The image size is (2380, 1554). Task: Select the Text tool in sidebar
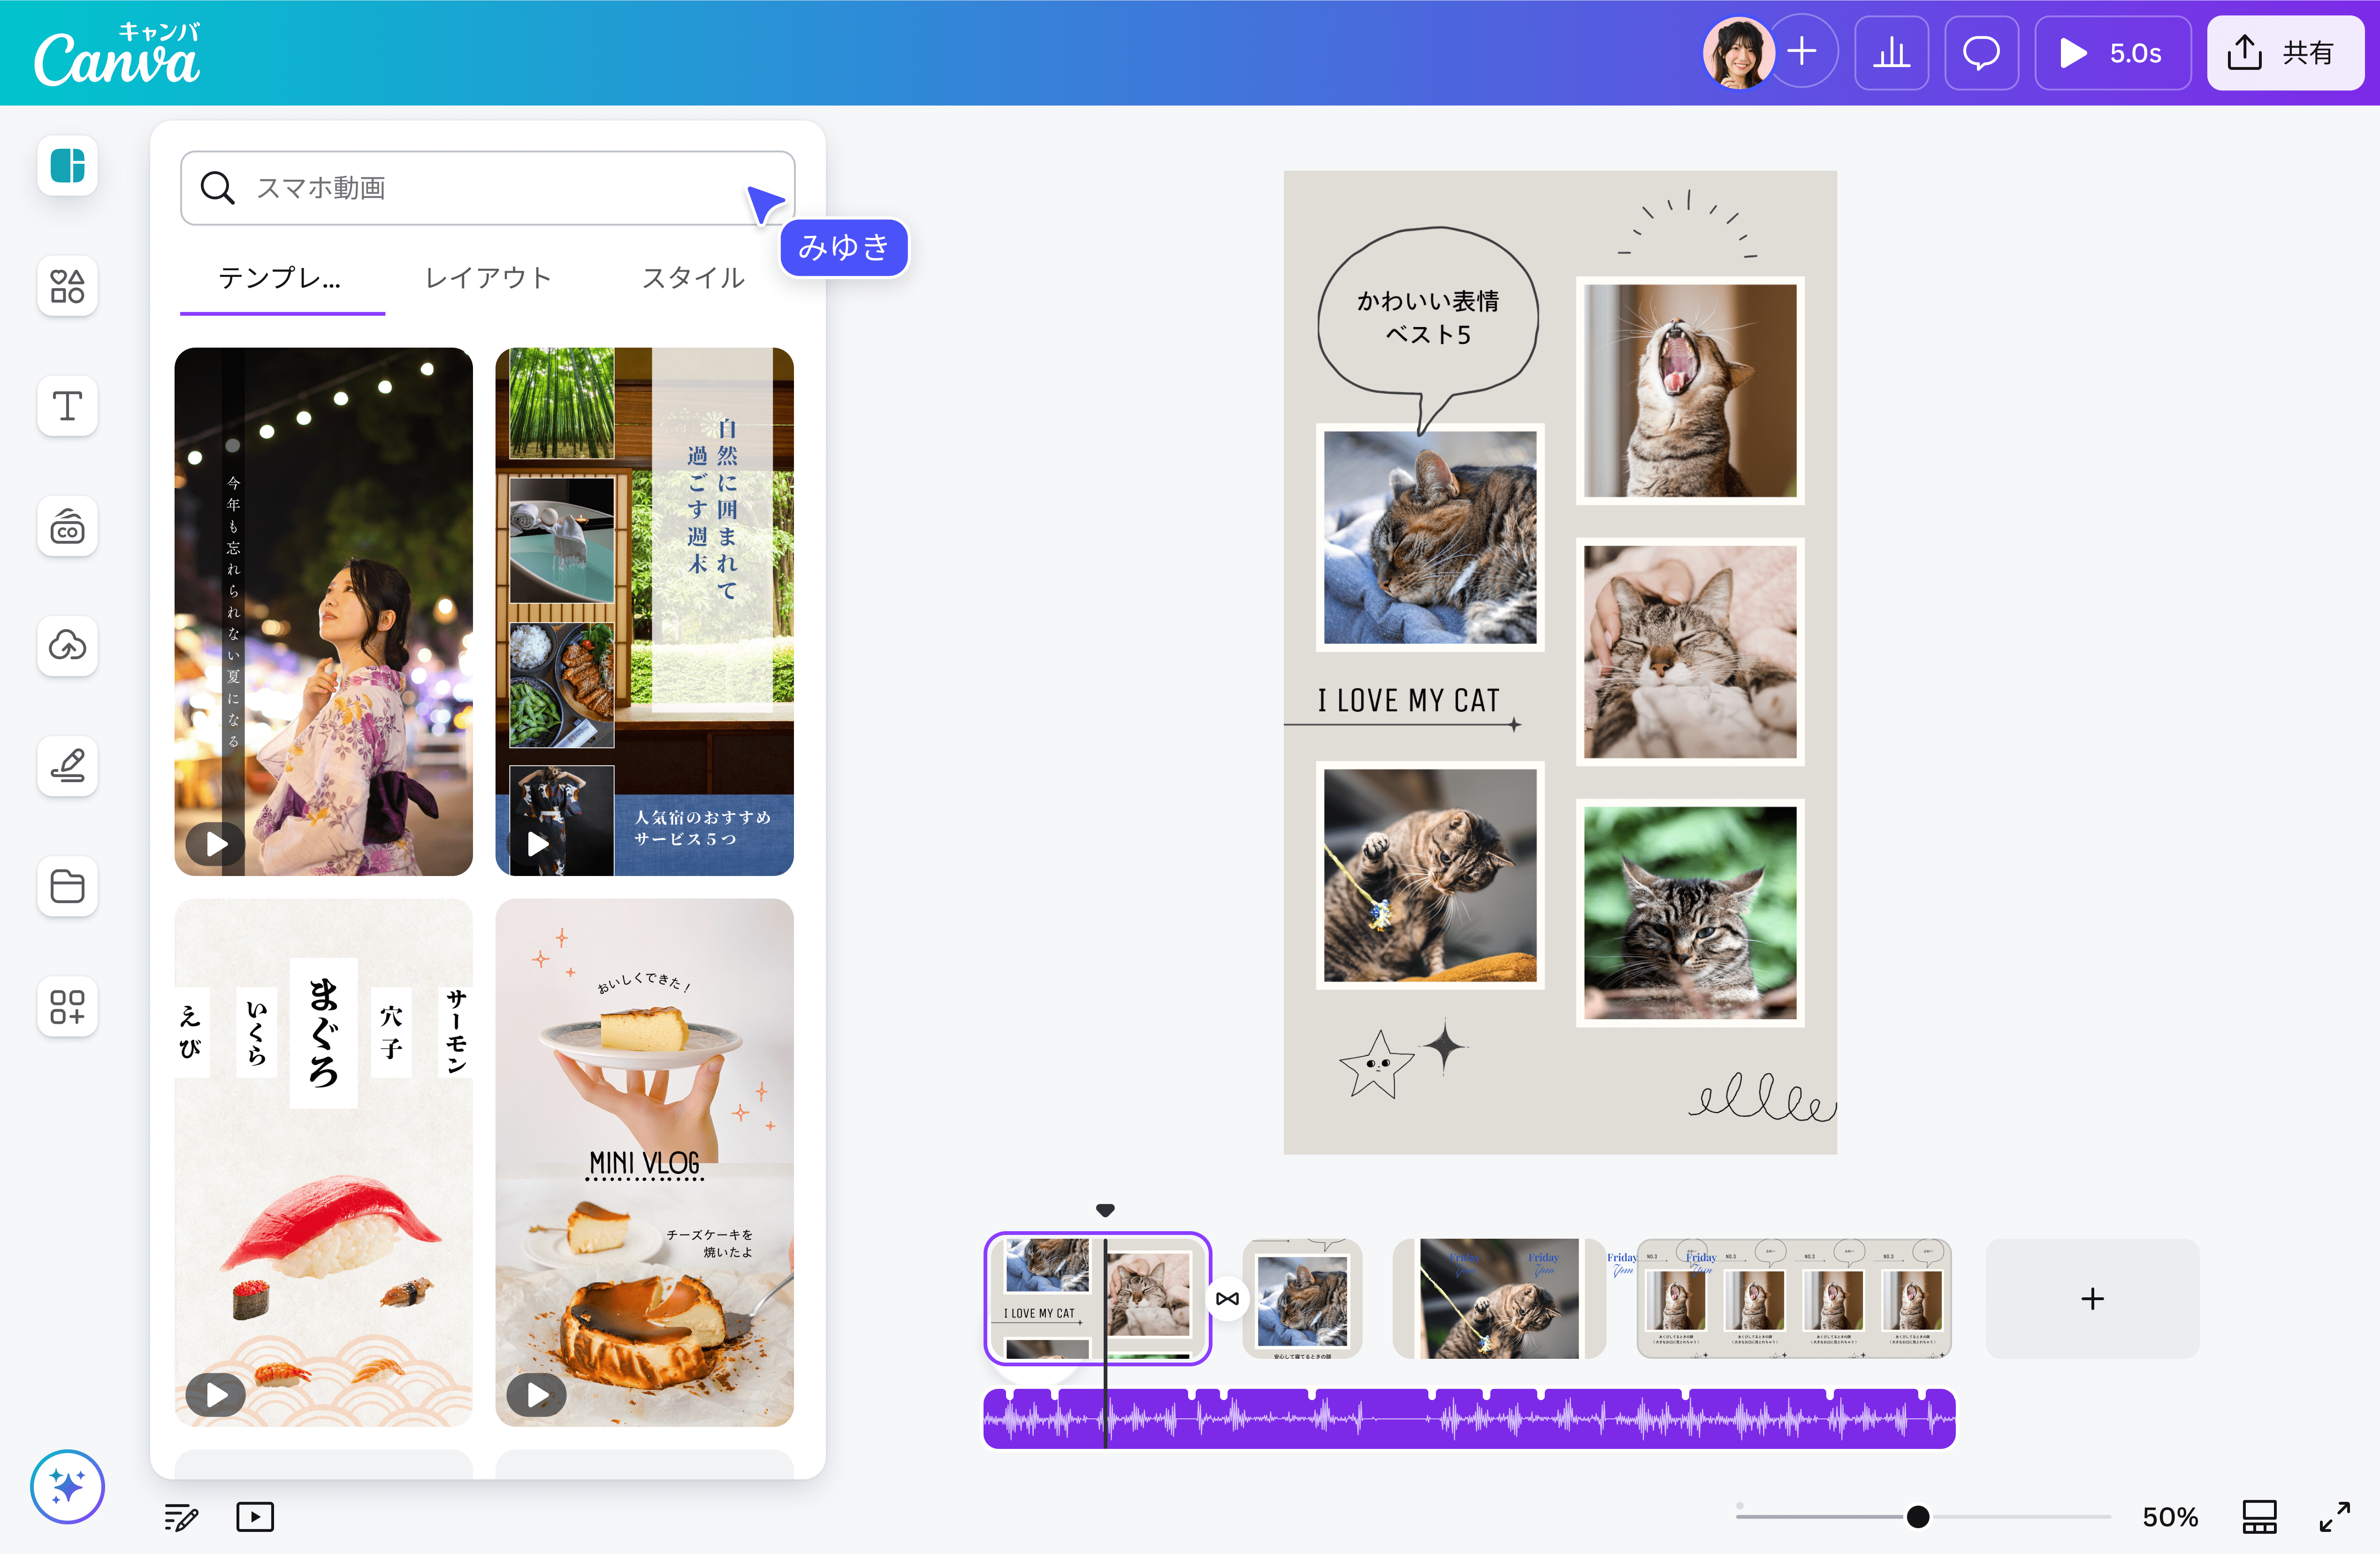coord(67,406)
